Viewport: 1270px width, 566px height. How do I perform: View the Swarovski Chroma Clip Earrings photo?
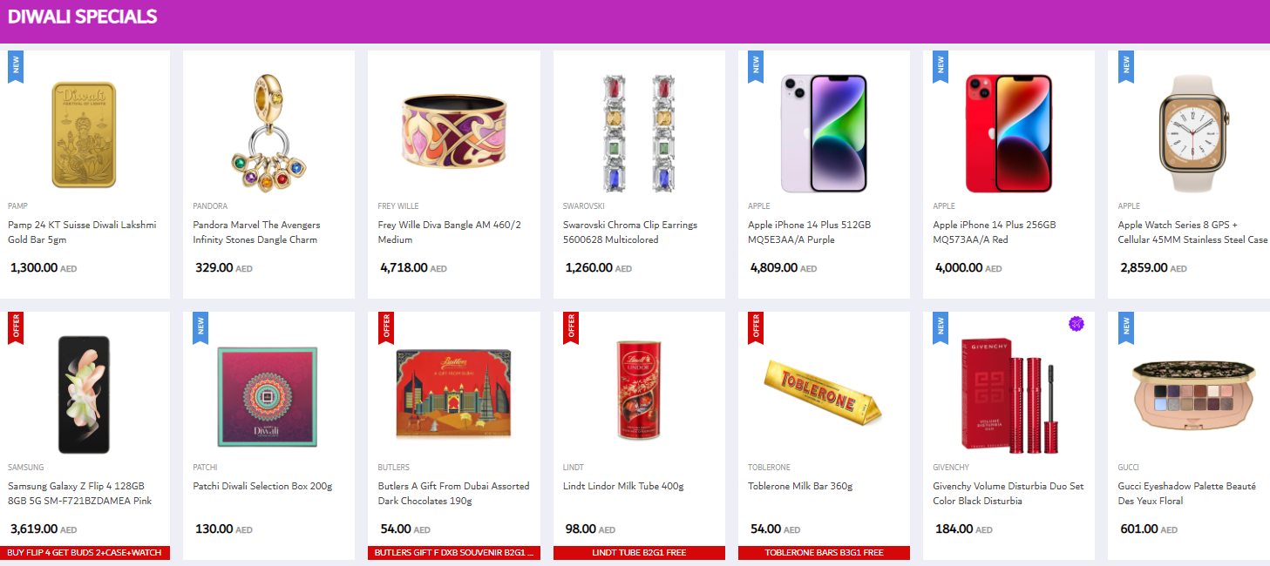[x=639, y=132]
